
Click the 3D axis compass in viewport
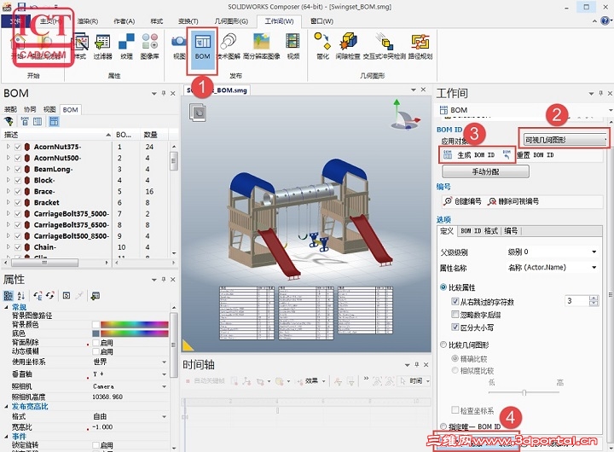(404, 115)
